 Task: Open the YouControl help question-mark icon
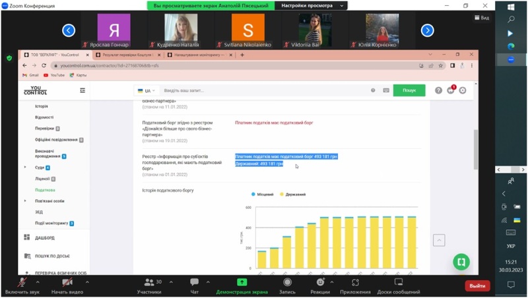tap(438, 90)
